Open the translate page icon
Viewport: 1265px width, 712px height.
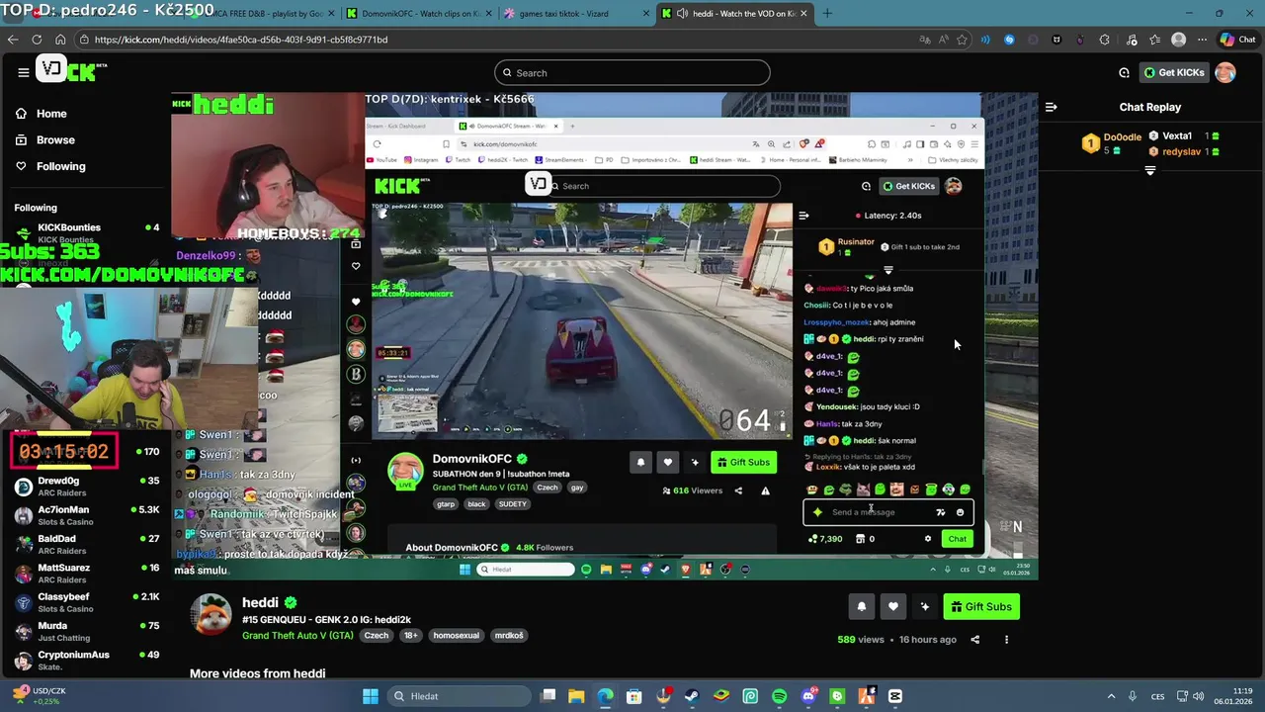click(x=924, y=40)
